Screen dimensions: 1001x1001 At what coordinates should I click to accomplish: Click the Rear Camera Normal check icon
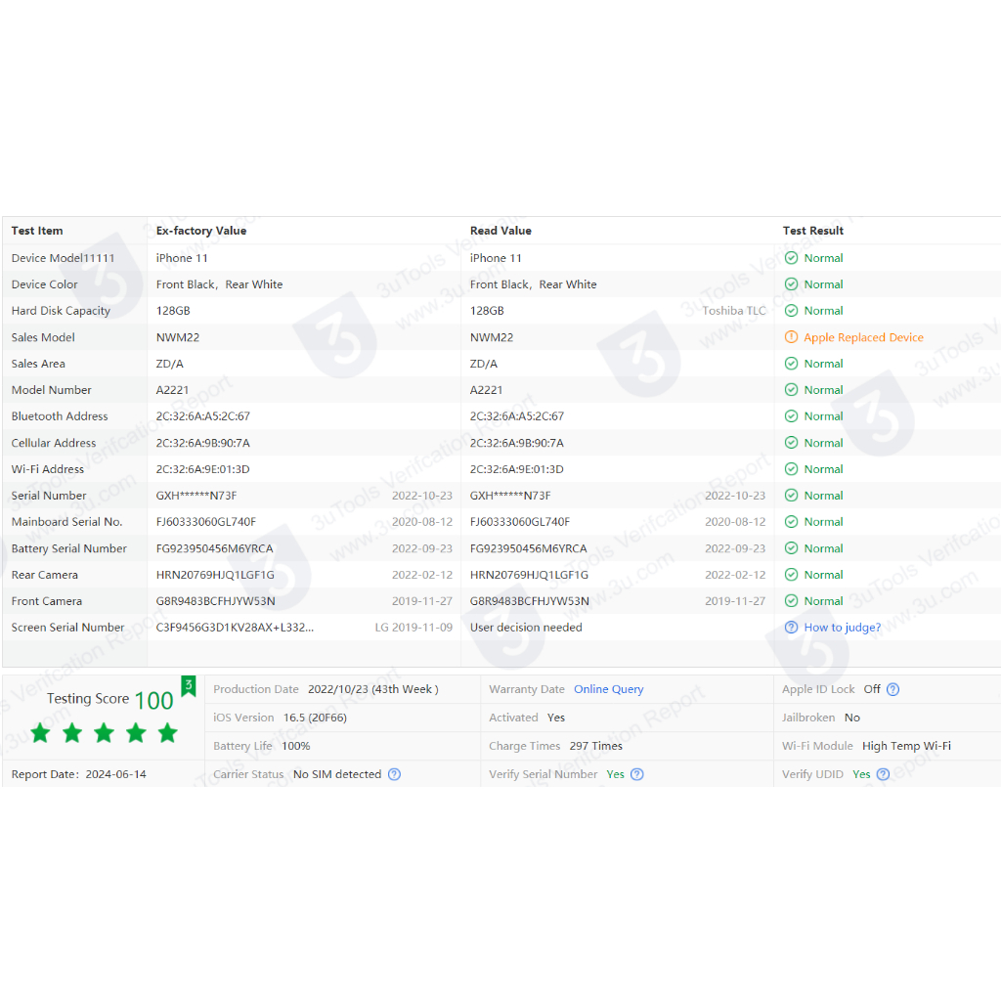791,575
